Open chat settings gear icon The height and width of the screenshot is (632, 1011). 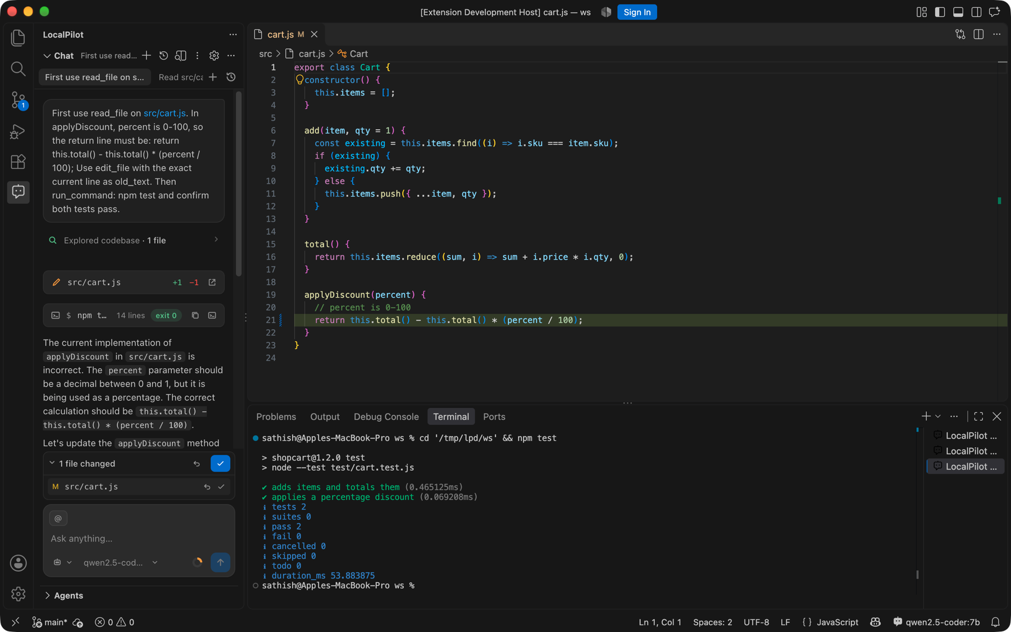tap(214, 56)
